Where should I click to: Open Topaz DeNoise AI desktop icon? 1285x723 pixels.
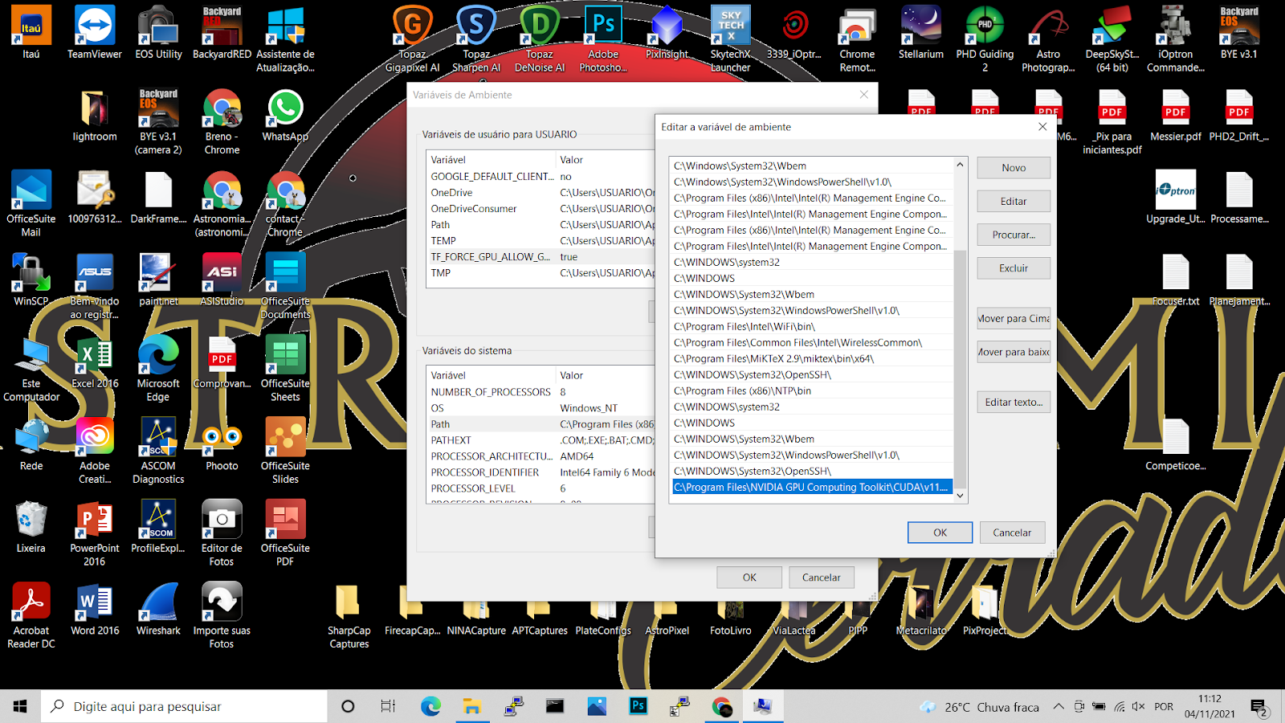(540, 39)
